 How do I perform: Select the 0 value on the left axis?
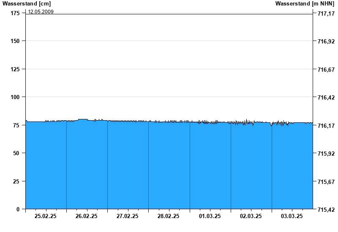pos(18,209)
